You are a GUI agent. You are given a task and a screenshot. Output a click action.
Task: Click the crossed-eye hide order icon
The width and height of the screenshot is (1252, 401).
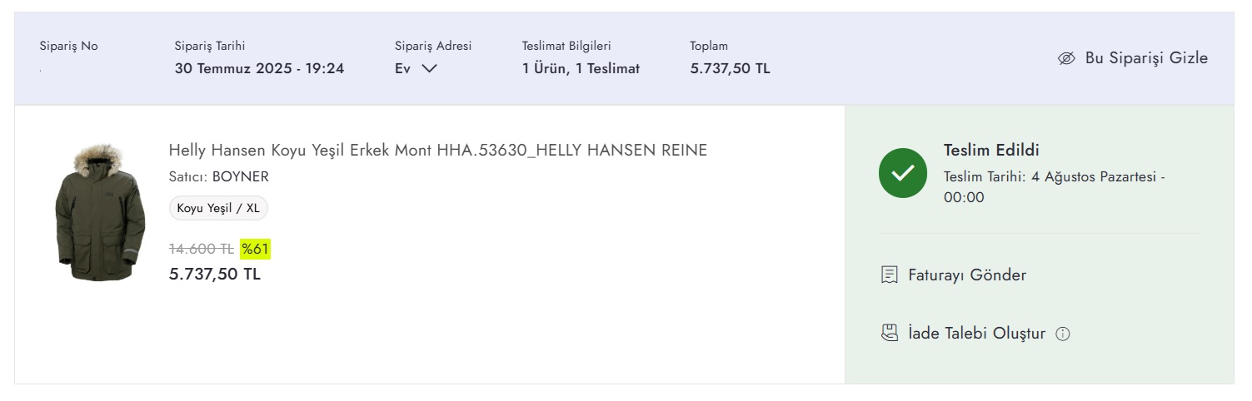1066,58
